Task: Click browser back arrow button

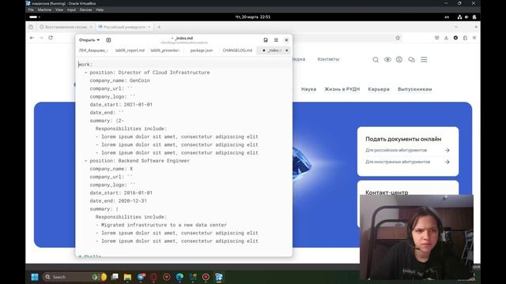Action: click(32, 38)
